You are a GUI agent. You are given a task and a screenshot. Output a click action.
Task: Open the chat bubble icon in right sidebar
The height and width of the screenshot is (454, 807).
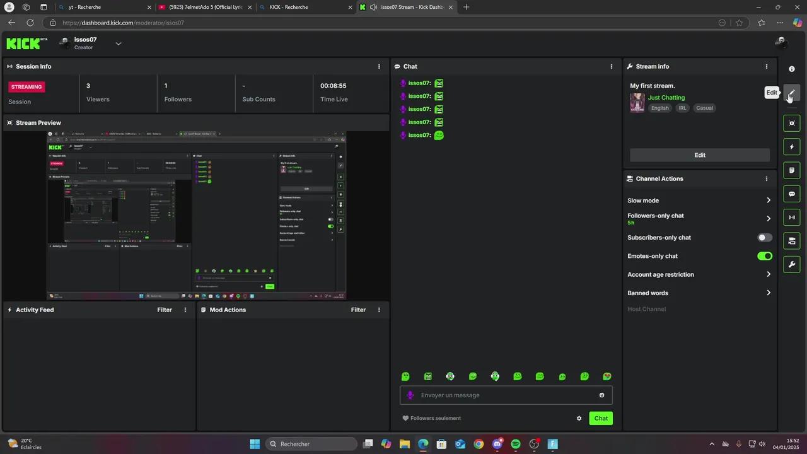tap(792, 194)
